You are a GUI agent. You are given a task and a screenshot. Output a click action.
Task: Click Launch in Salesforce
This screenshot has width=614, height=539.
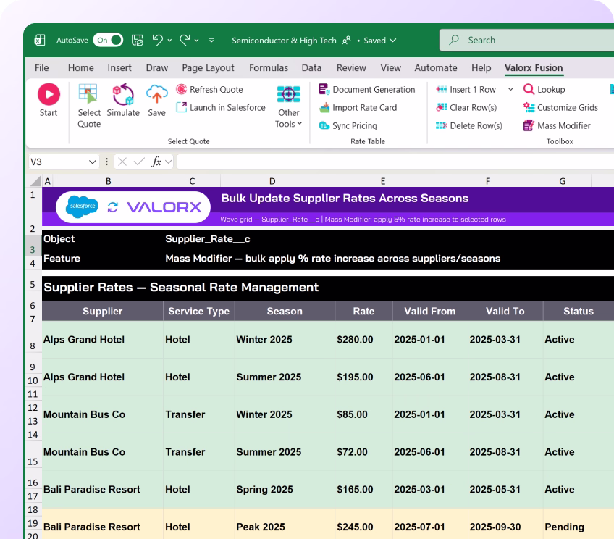(221, 107)
